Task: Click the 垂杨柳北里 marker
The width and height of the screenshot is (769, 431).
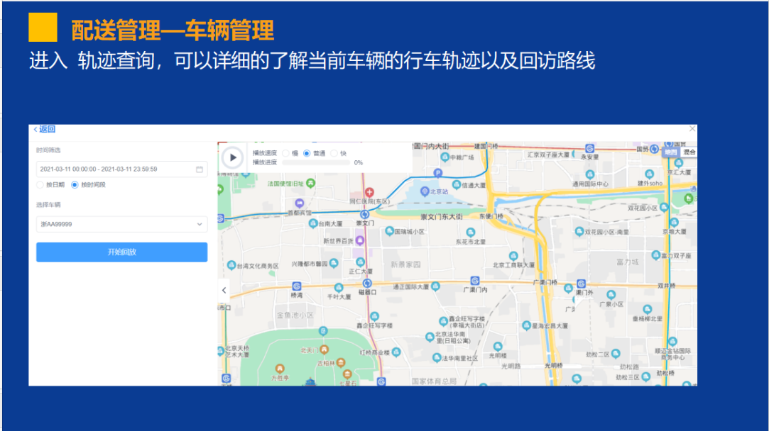Action: click(648, 310)
